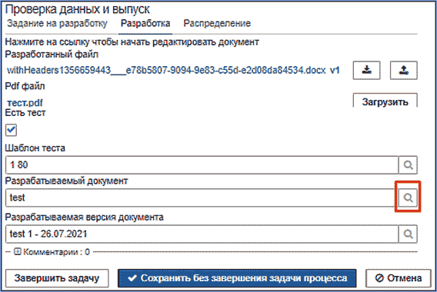Click the download icon for the docx file
Image resolution: width=437 pixels, height=292 pixels.
[366, 70]
